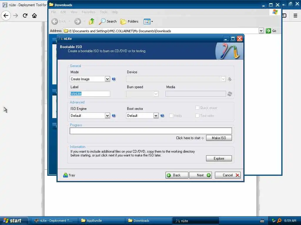This screenshot has width=301, height=225.
Task: Click browser forward arrow
Action: click(16, 16)
